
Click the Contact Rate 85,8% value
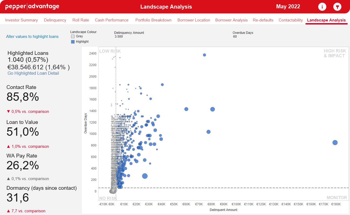[23, 97]
